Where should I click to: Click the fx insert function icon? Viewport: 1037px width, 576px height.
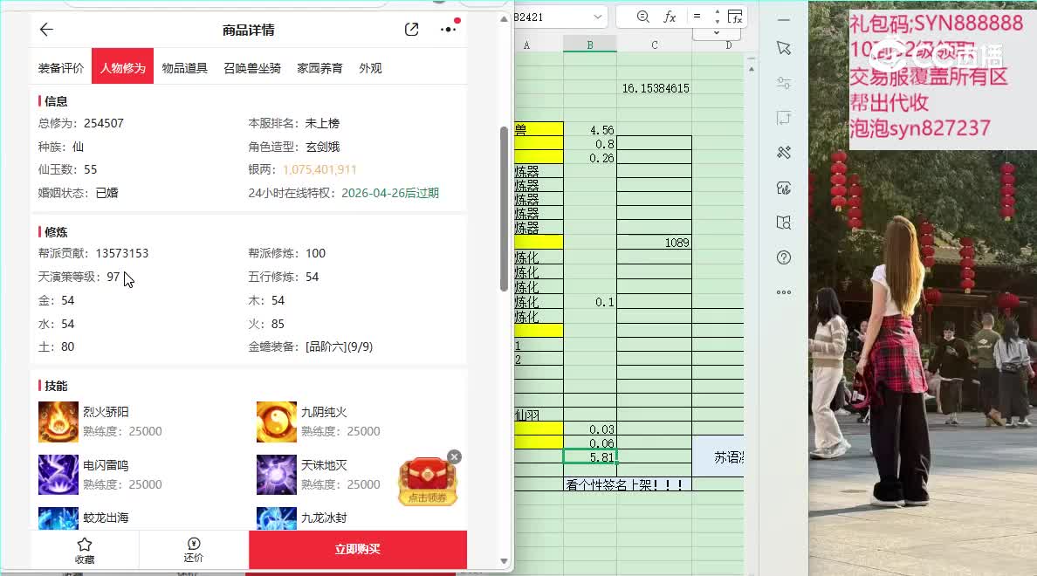point(670,17)
